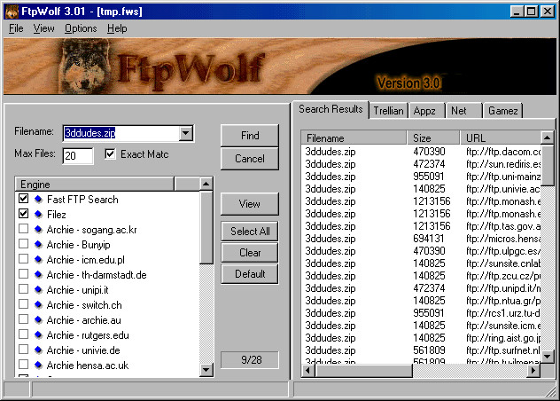The height and width of the screenshot is (401, 560).
Task: Click the engine list scroll-down arrow
Action: [206, 370]
